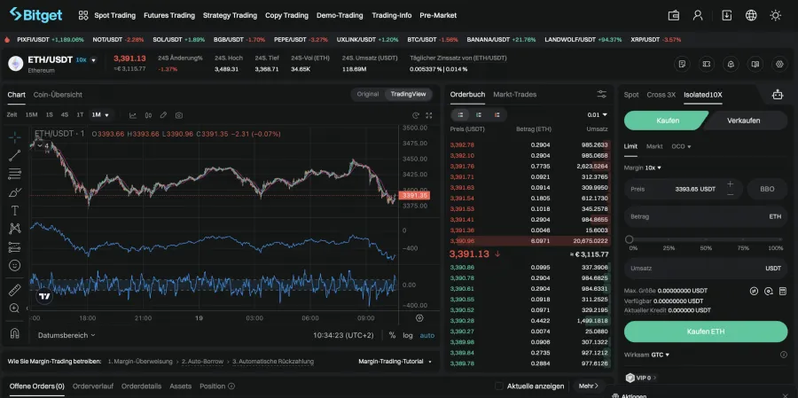Open the OCO order type dropdown

[681, 146]
